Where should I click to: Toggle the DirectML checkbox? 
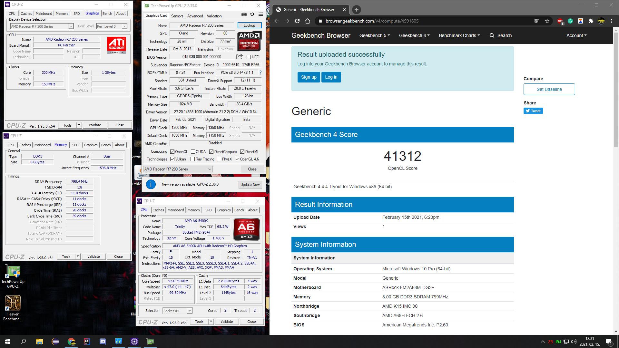point(242,152)
